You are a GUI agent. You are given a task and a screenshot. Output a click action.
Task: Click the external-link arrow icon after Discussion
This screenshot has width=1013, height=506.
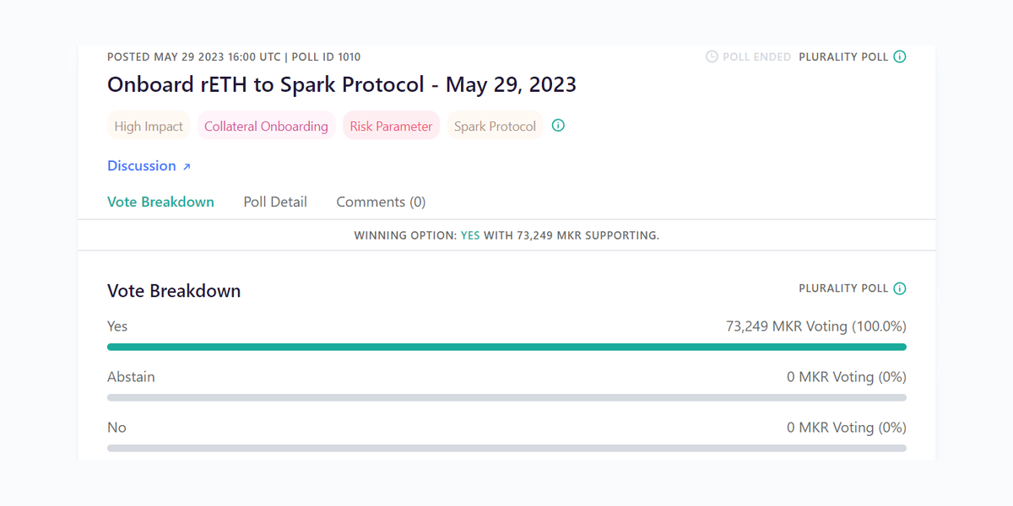point(187,167)
